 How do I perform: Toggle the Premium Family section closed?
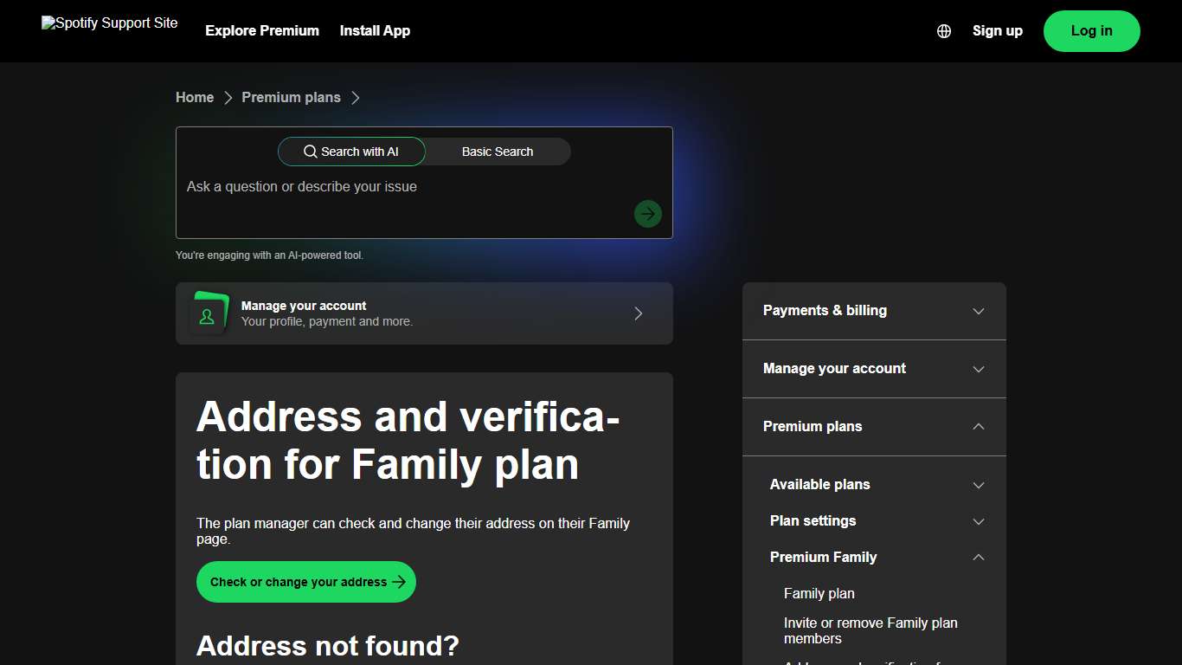tap(978, 558)
